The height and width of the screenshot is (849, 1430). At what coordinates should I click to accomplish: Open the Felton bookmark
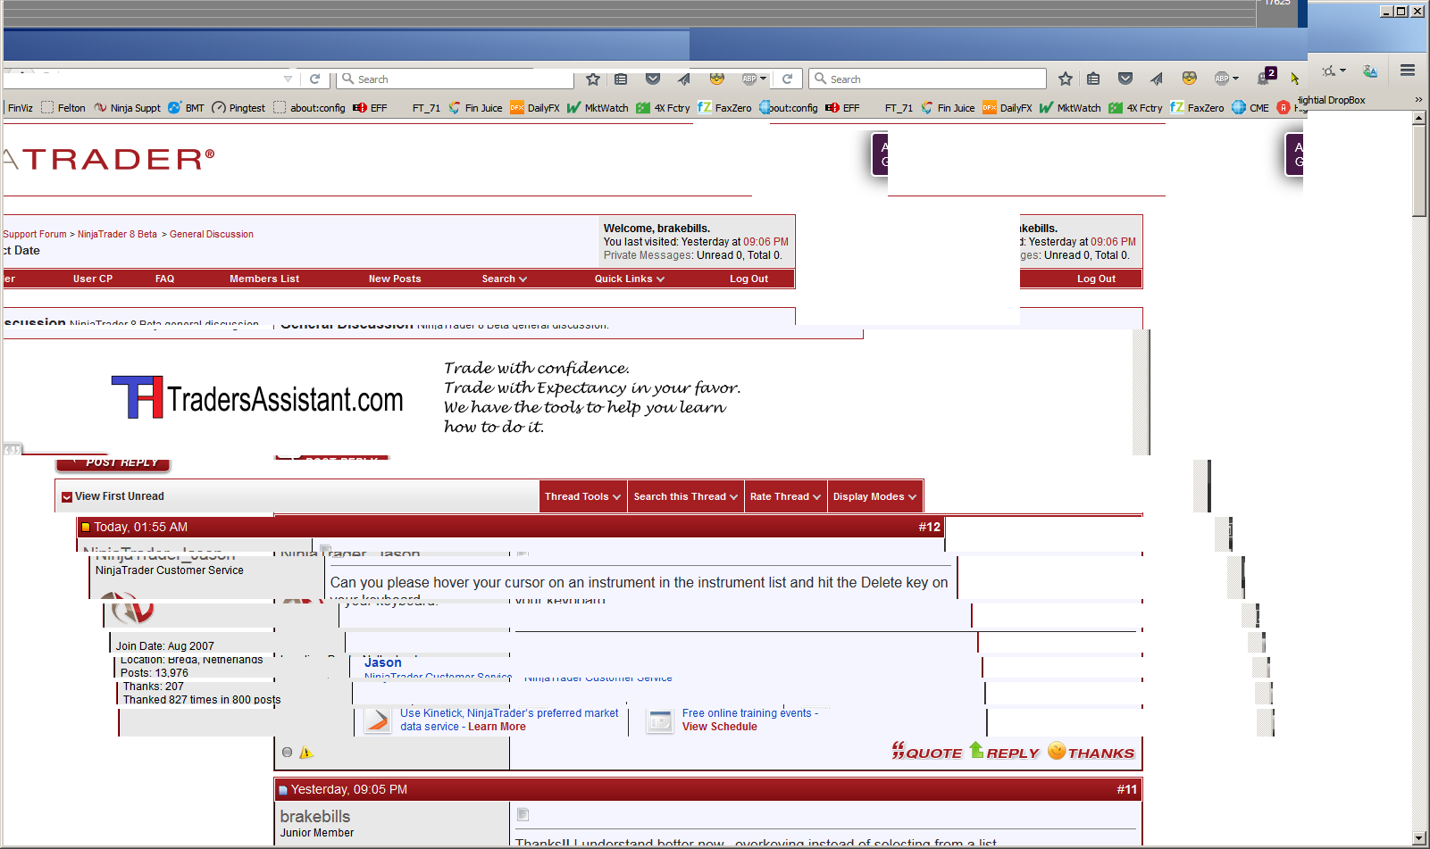(63, 108)
